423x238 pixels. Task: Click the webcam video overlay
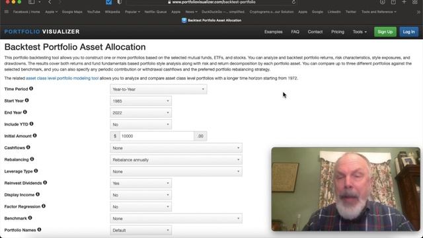tap(346, 189)
